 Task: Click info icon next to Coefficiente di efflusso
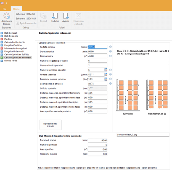pyautogui.click(x=110, y=83)
